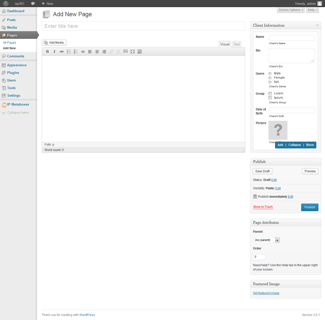Check the Lorem group checkbox

pyautogui.click(x=270, y=94)
